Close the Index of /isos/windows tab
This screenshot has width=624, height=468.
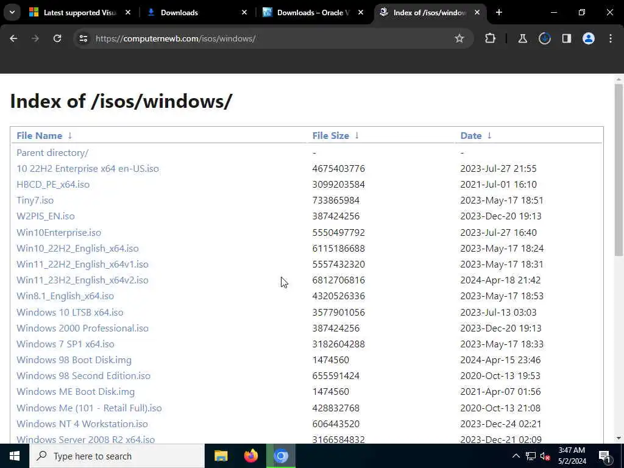click(477, 12)
